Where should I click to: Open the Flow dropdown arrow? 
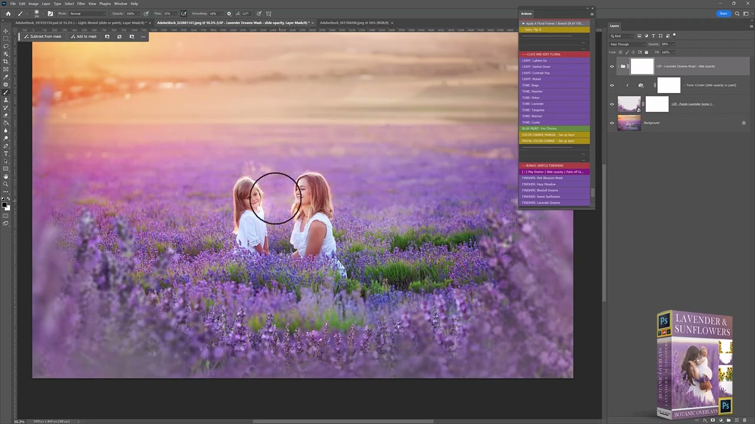[175, 14]
